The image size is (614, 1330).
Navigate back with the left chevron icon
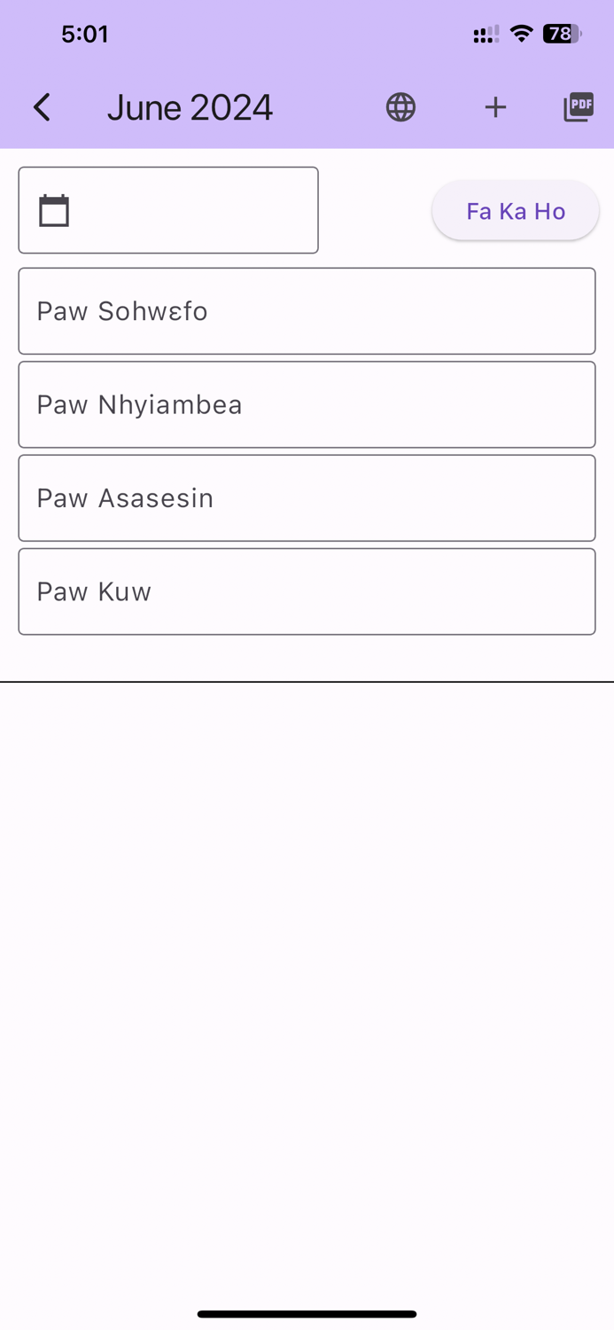(41, 106)
